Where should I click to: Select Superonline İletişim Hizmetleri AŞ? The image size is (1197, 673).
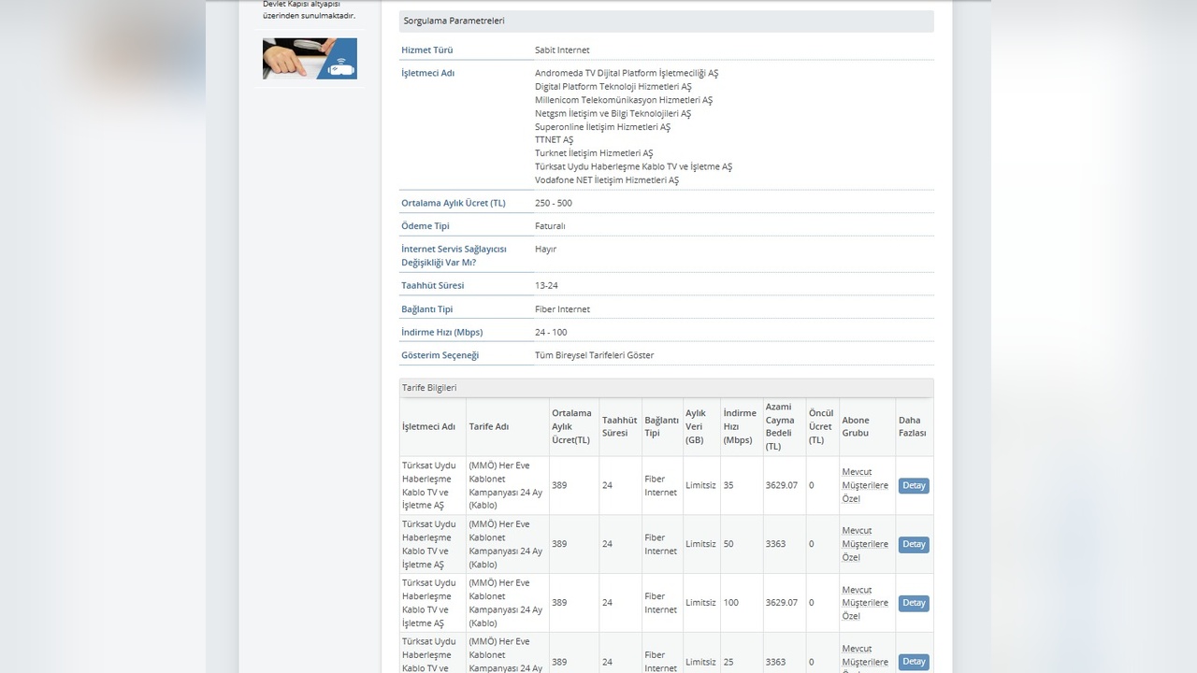pos(602,126)
